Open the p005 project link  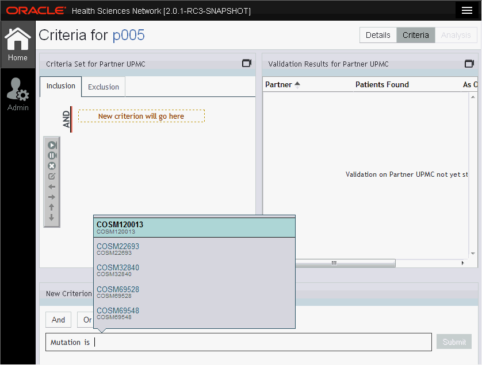(128, 35)
